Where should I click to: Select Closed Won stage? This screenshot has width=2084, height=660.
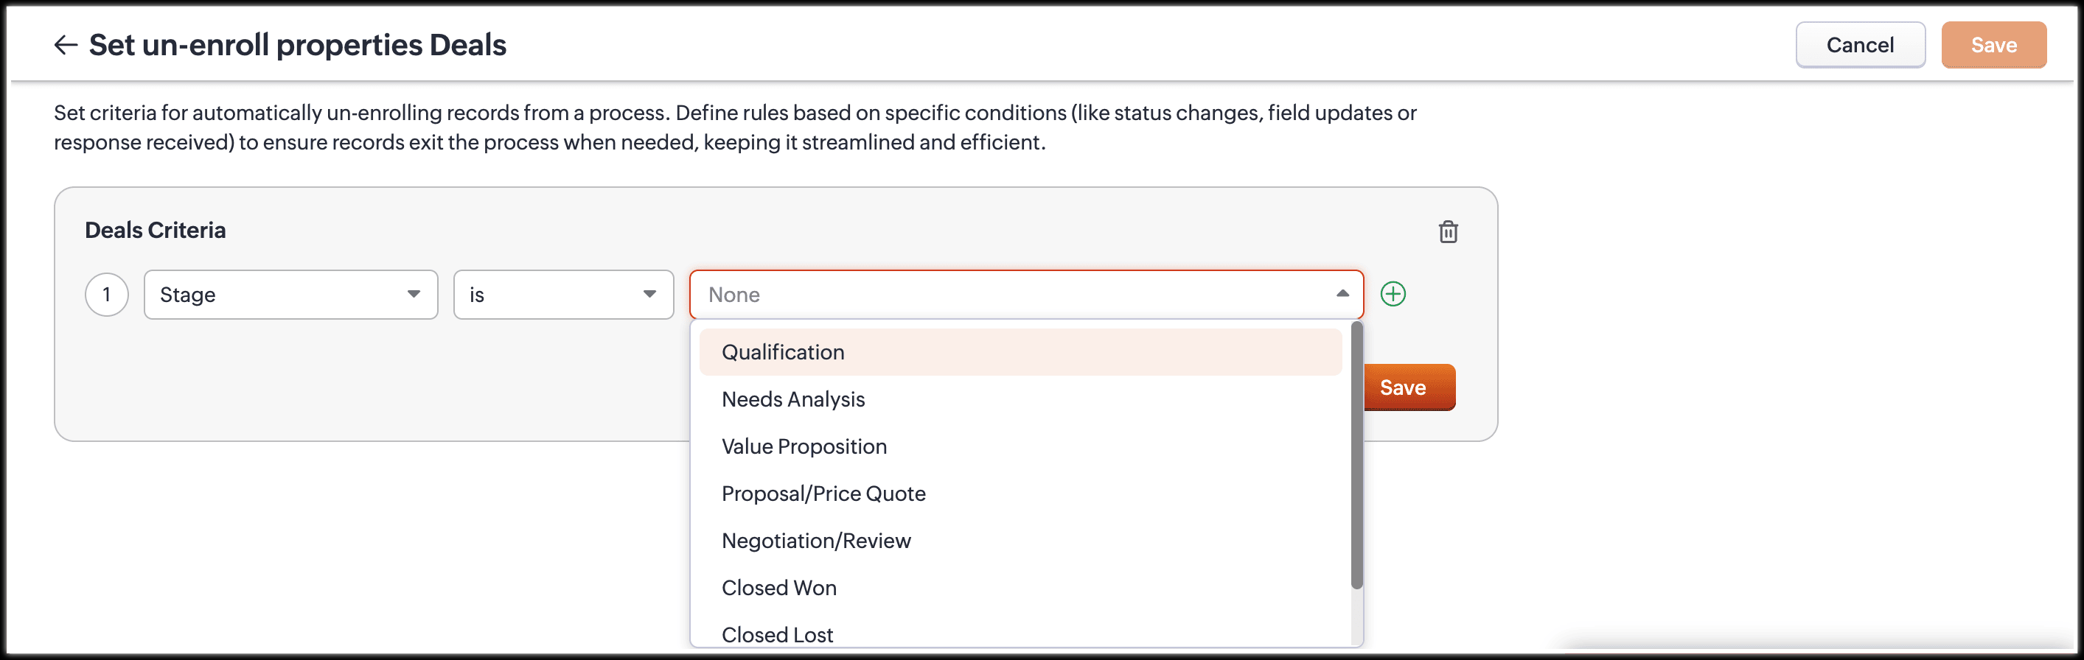[x=778, y=588]
